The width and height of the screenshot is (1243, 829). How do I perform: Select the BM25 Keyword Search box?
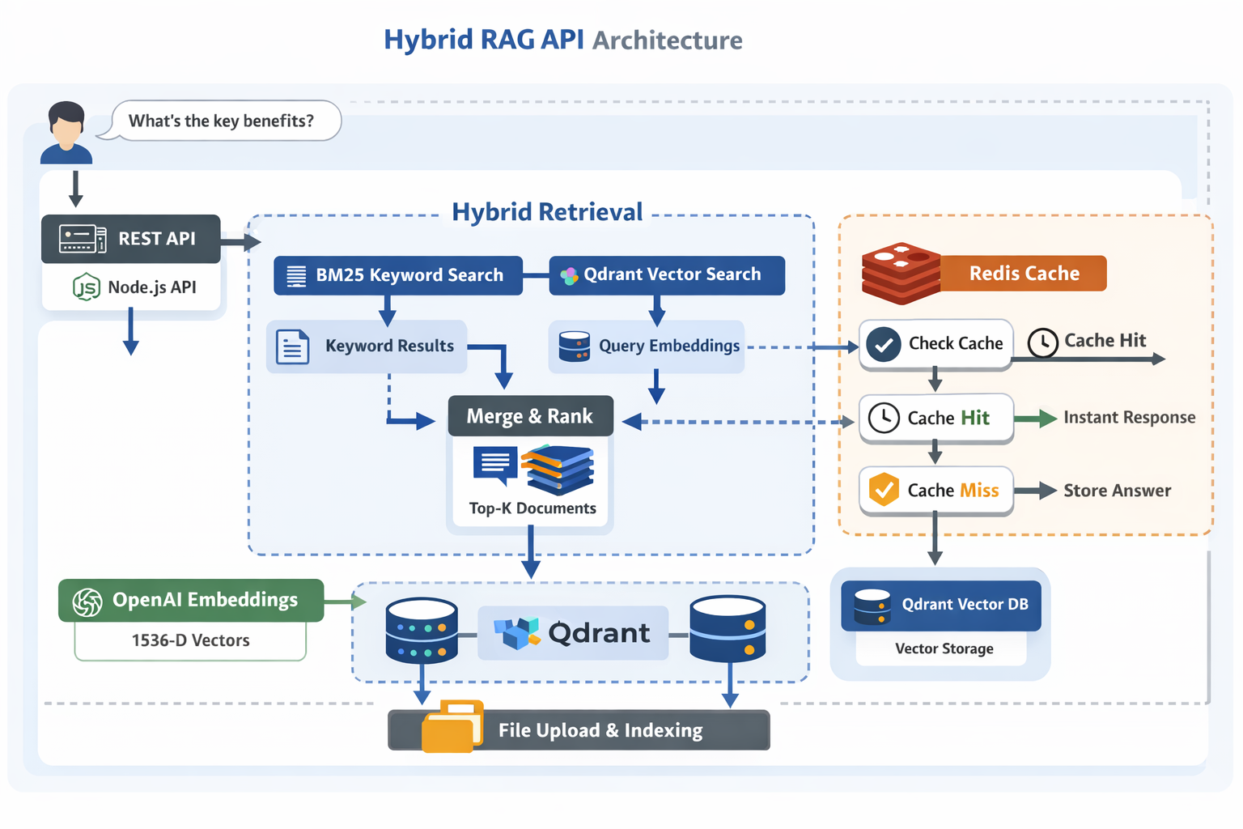398,275
